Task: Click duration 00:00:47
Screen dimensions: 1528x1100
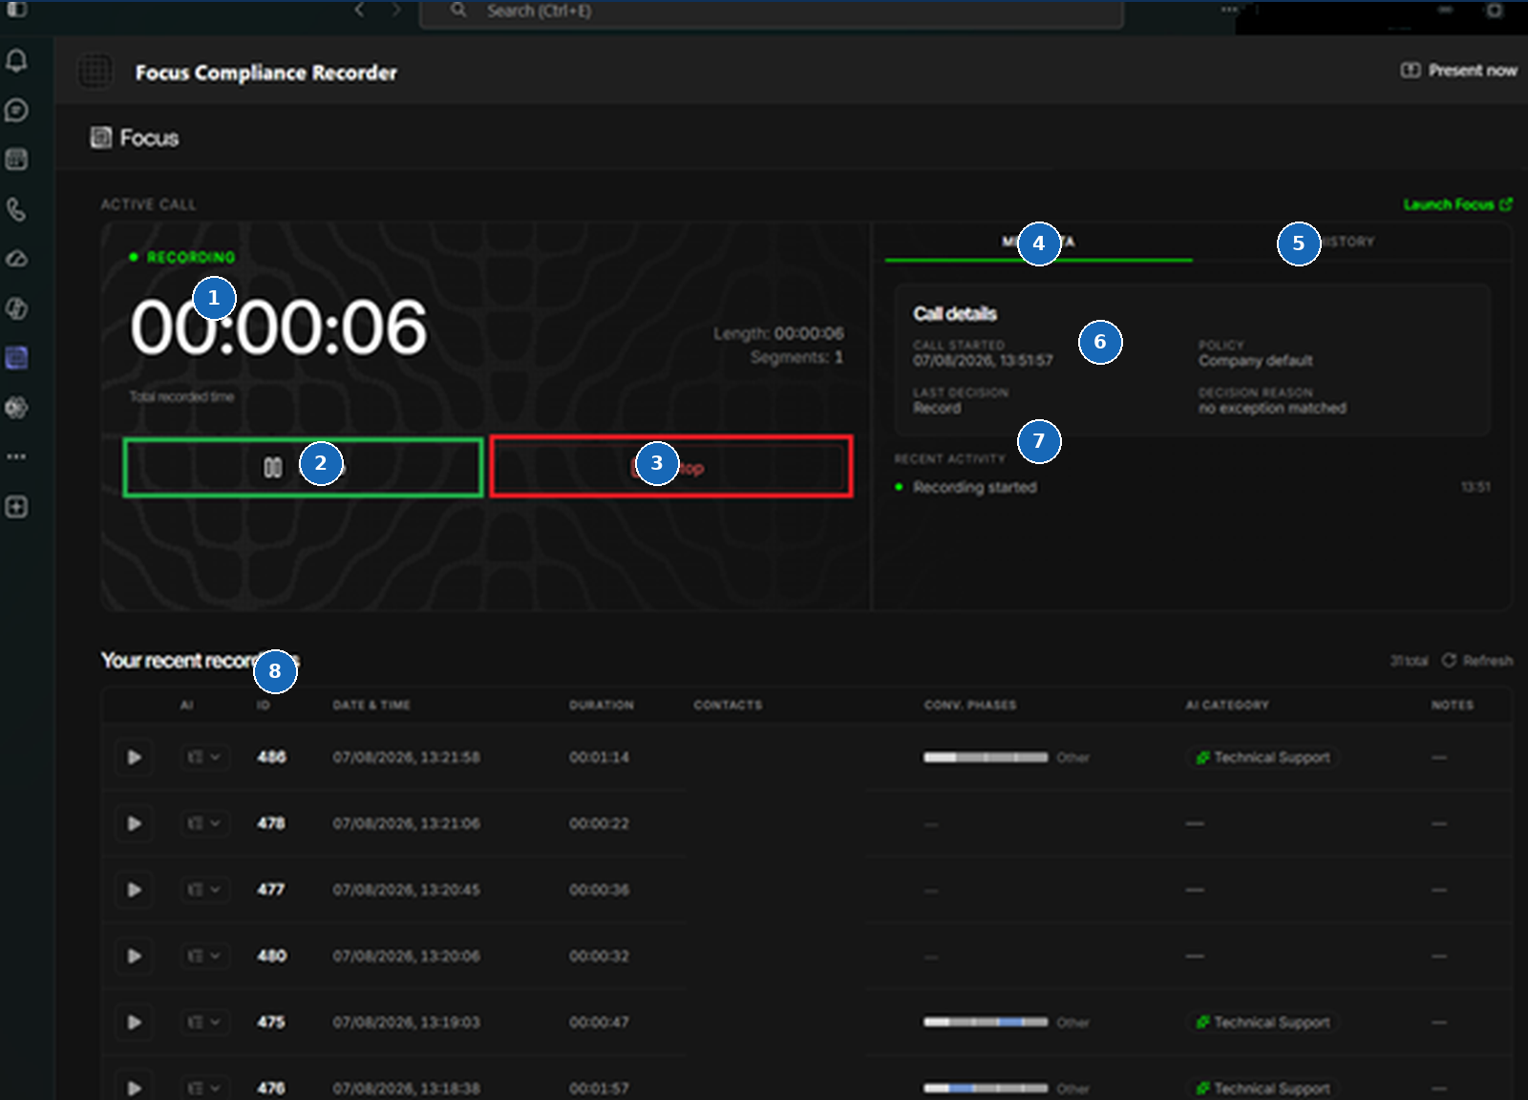Action: click(x=600, y=1023)
